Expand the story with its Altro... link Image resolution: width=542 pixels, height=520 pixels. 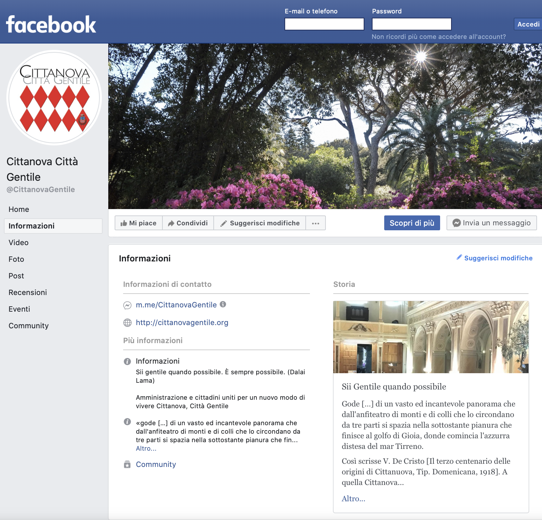pyautogui.click(x=353, y=499)
